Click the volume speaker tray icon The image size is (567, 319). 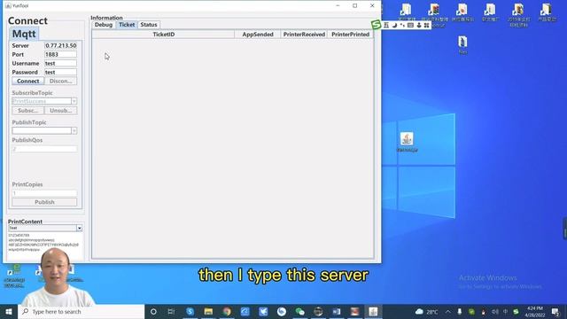[494, 311]
